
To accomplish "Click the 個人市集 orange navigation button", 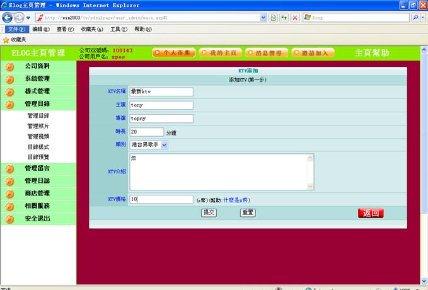I will click(174, 53).
